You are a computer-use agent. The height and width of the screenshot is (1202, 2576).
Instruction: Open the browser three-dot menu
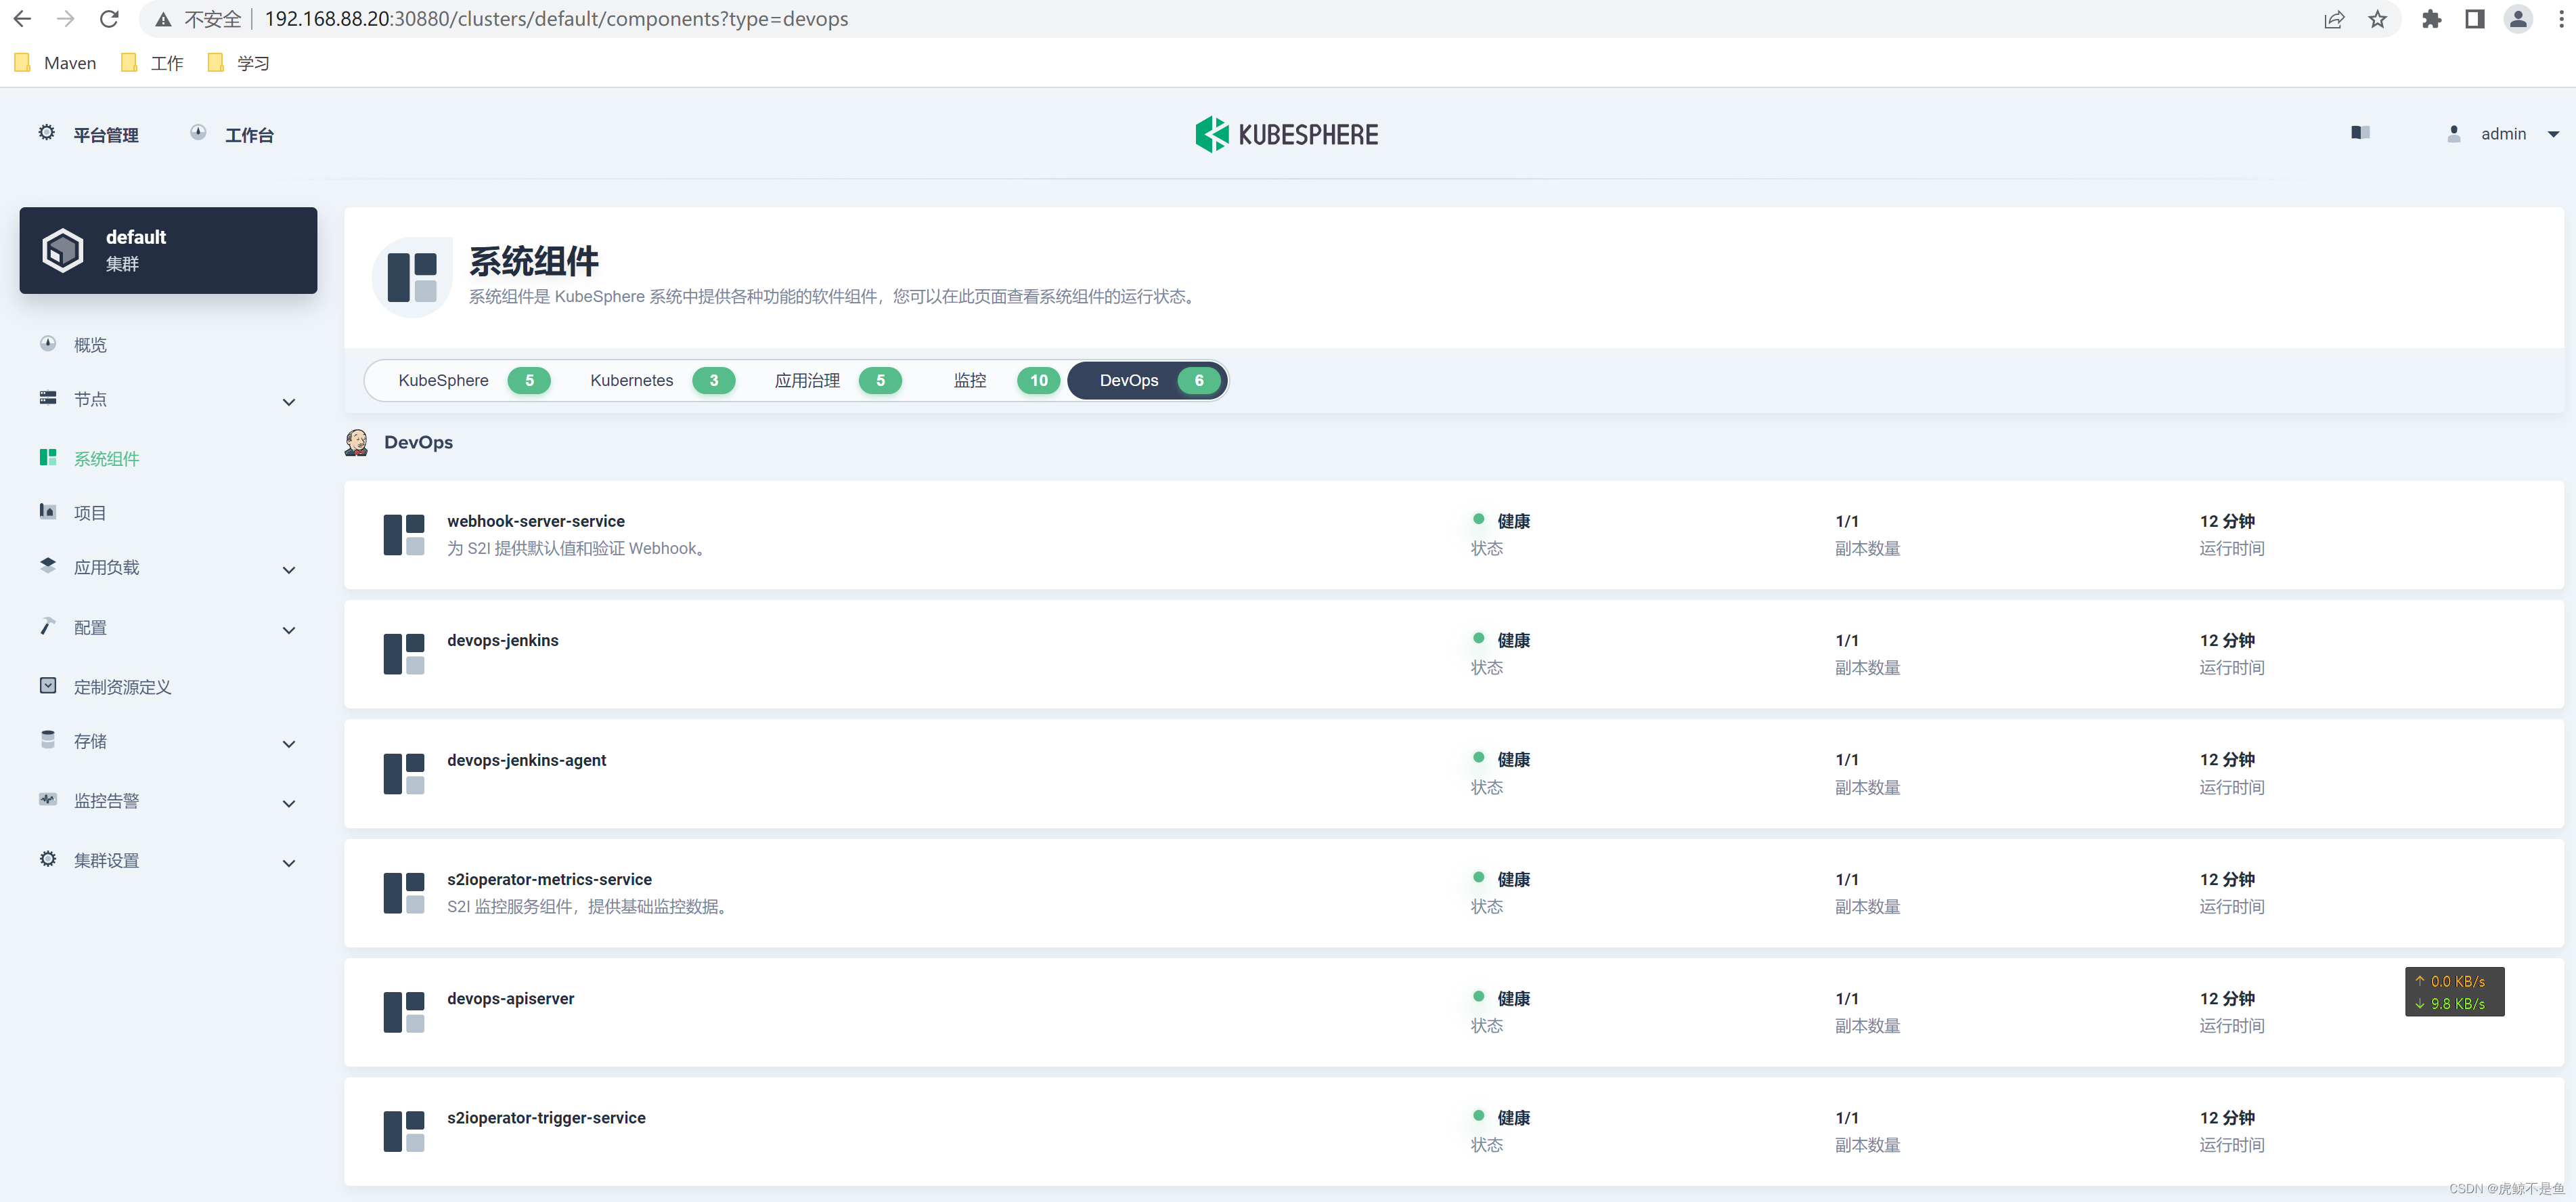pyautogui.click(x=2560, y=19)
